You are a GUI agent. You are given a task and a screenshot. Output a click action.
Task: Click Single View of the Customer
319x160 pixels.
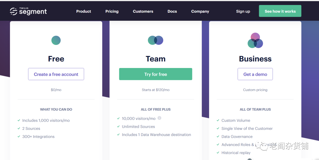pos(247,129)
